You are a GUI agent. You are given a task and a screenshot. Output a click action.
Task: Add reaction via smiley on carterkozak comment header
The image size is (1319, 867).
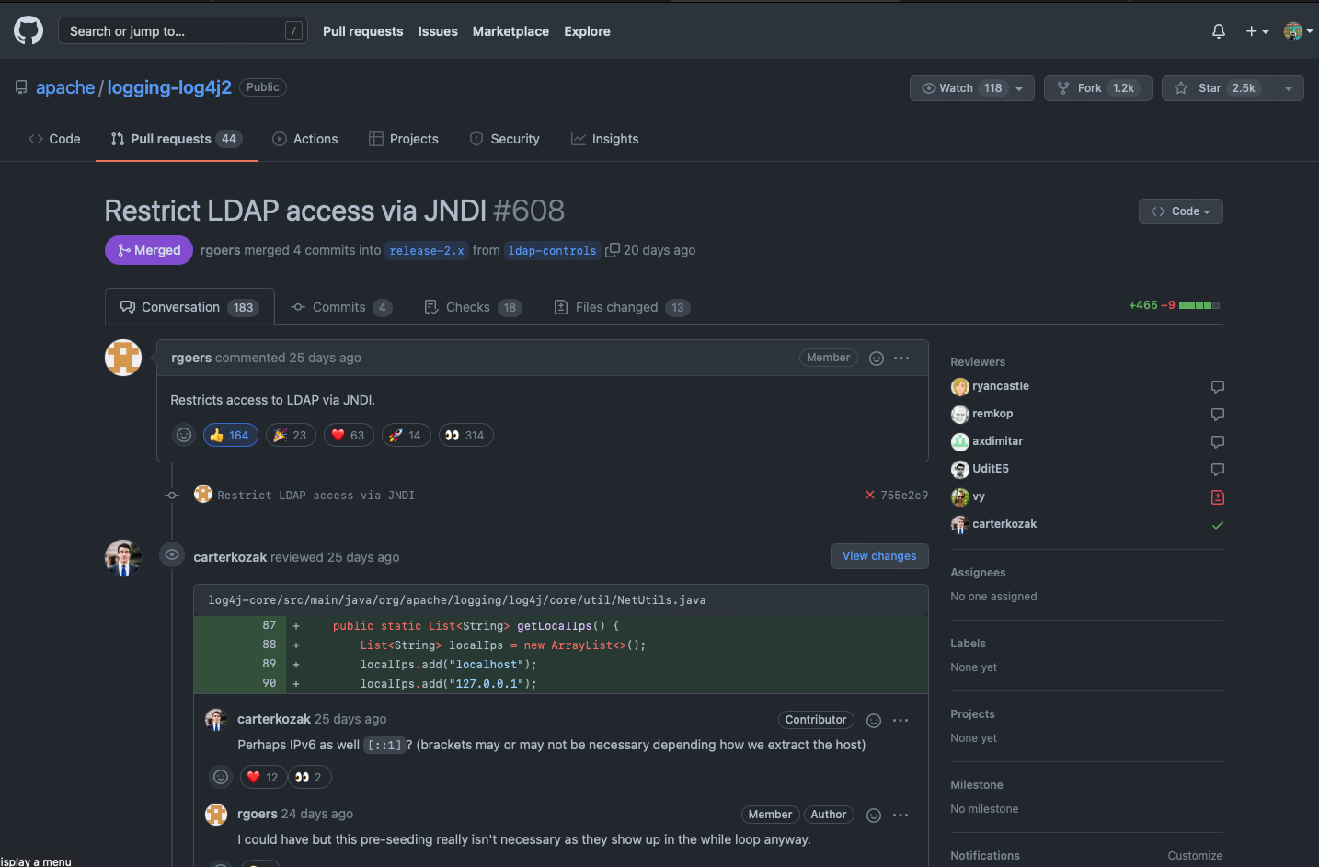tap(874, 721)
